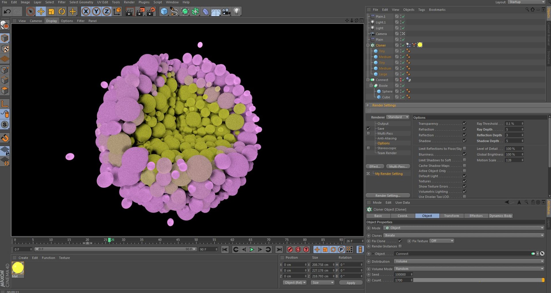Toggle the X axis lock
Viewport: 551px width, 293px height.
[x=86, y=11]
